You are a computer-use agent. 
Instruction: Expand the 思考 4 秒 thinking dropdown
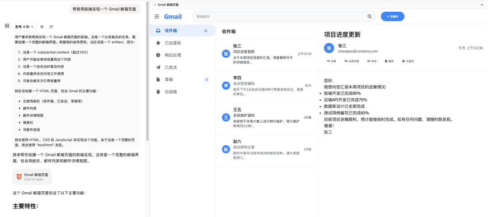[x=24, y=27]
